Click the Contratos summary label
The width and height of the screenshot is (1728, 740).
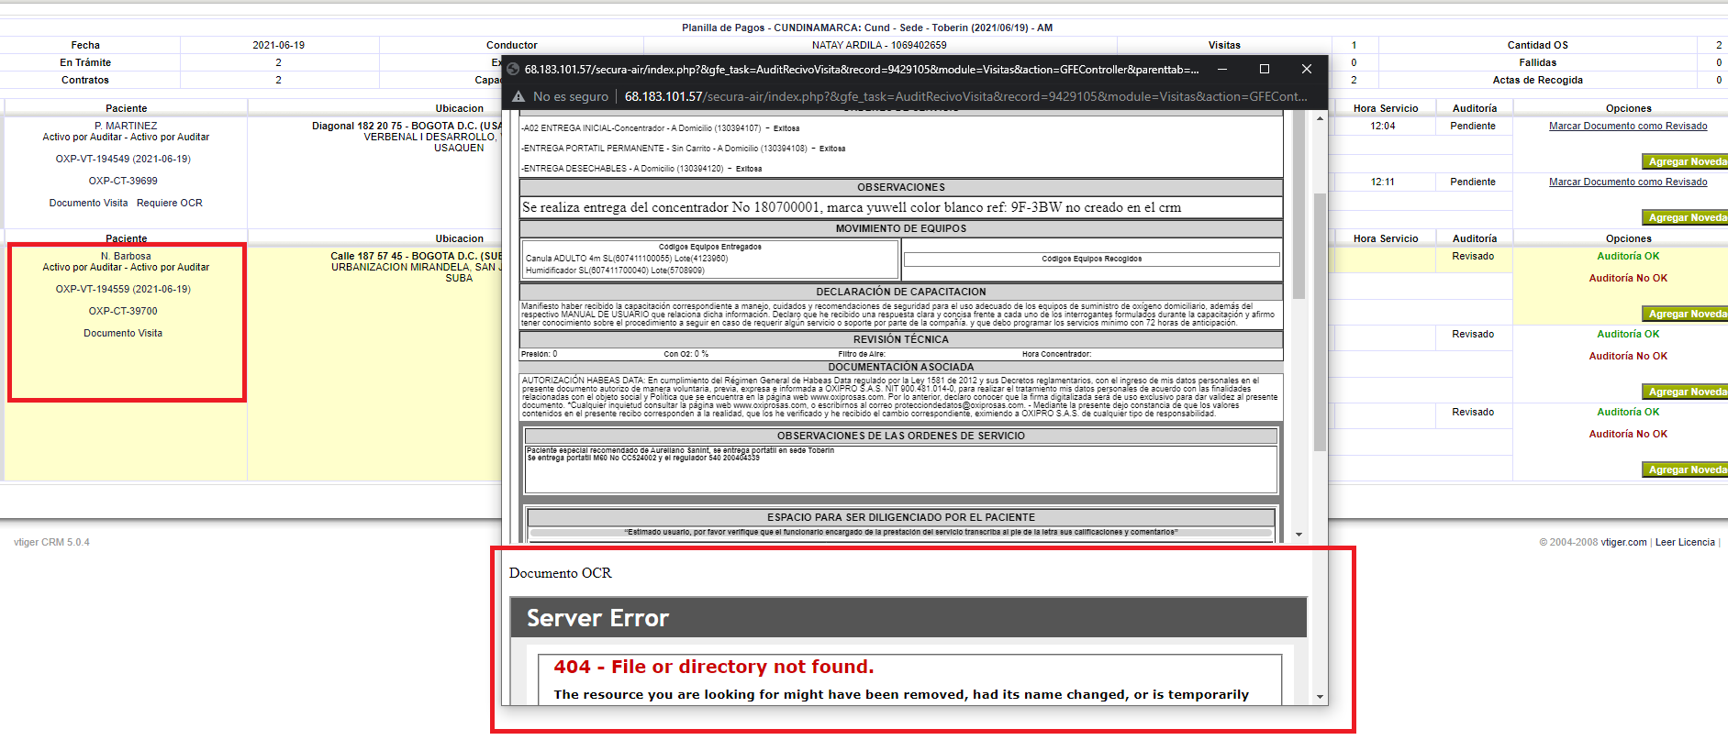[x=85, y=80]
